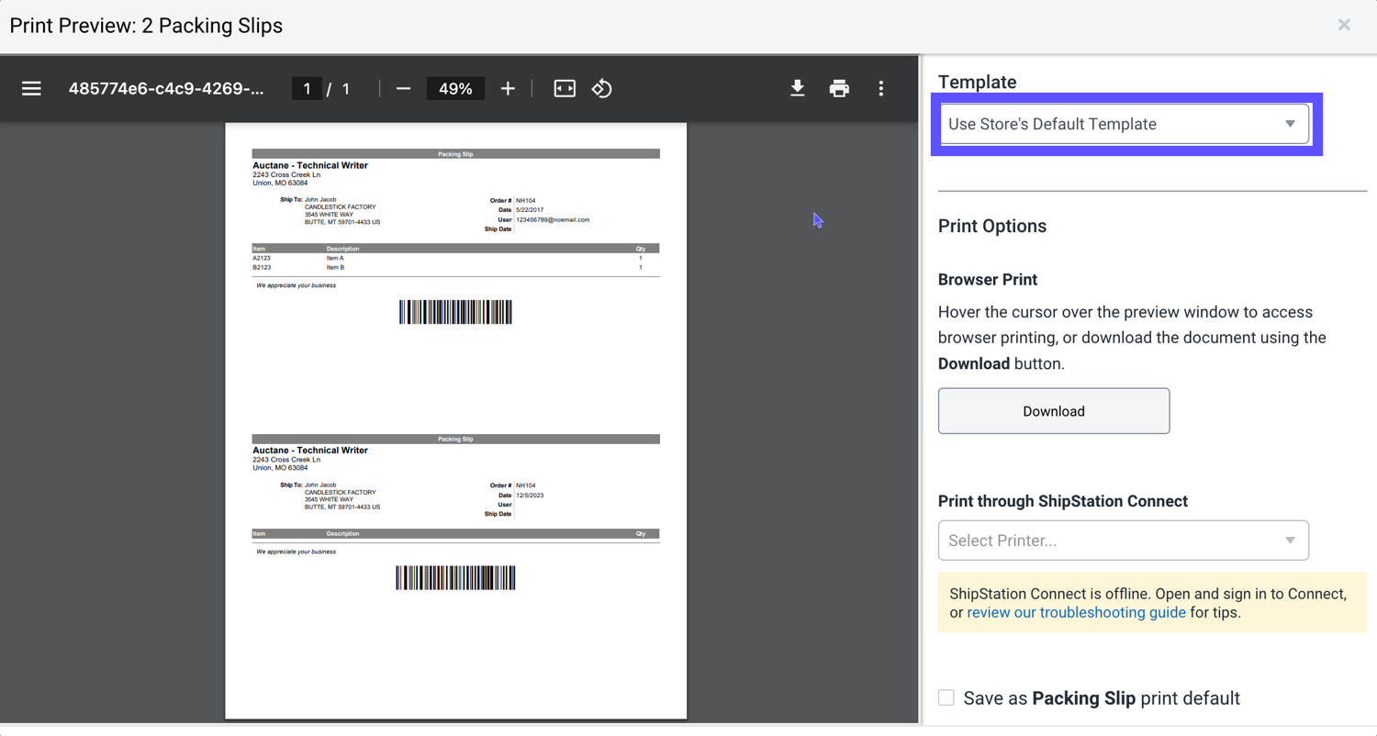Download the document using the toolbar download icon

pyautogui.click(x=797, y=88)
